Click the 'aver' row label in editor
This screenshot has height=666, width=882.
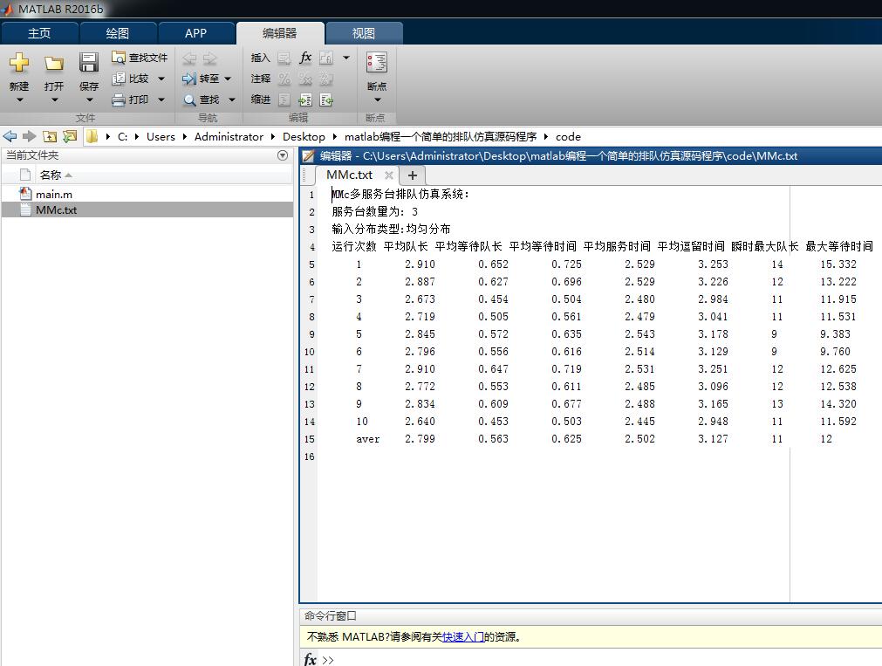tap(368, 439)
